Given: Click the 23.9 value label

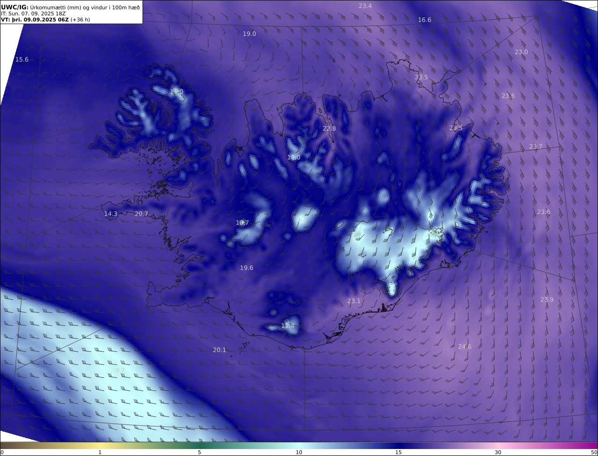Looking at the screenshot, I should point(547,299).
